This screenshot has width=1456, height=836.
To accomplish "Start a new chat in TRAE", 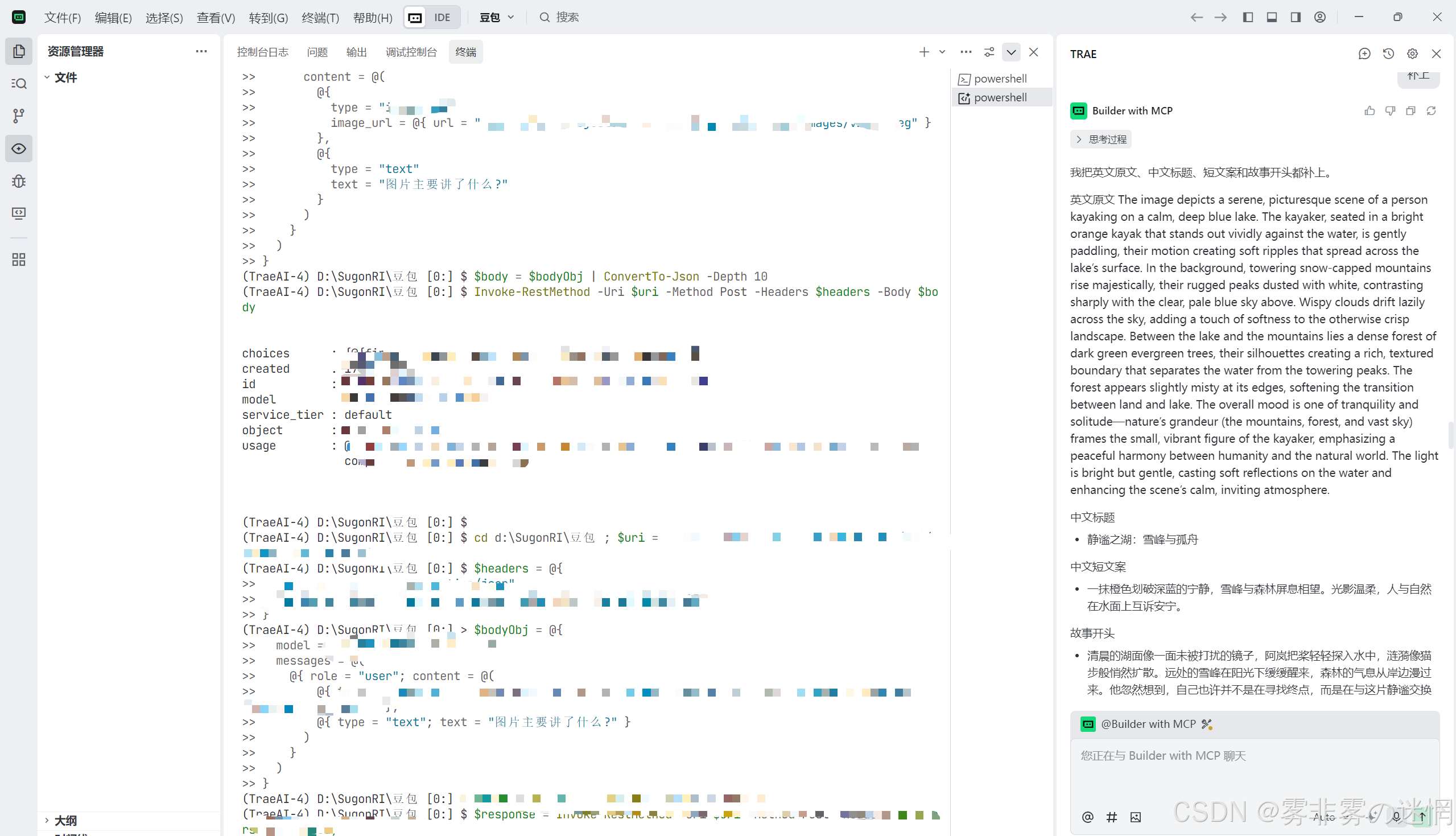I will click(x=1364, y=53).
